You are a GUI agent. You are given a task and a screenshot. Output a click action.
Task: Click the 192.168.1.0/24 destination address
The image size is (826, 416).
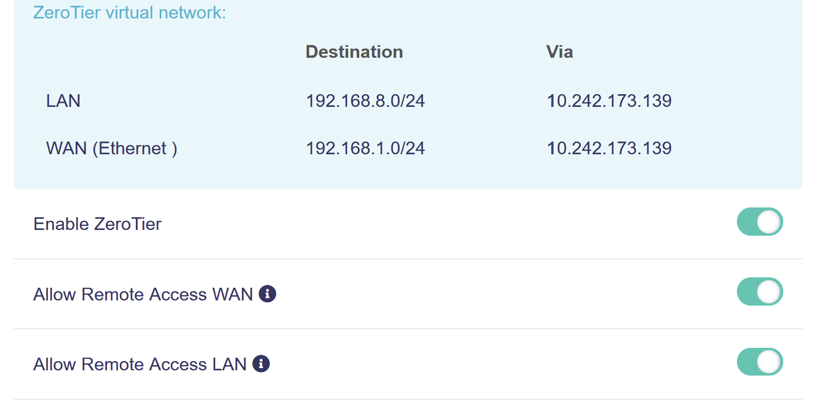365,148
